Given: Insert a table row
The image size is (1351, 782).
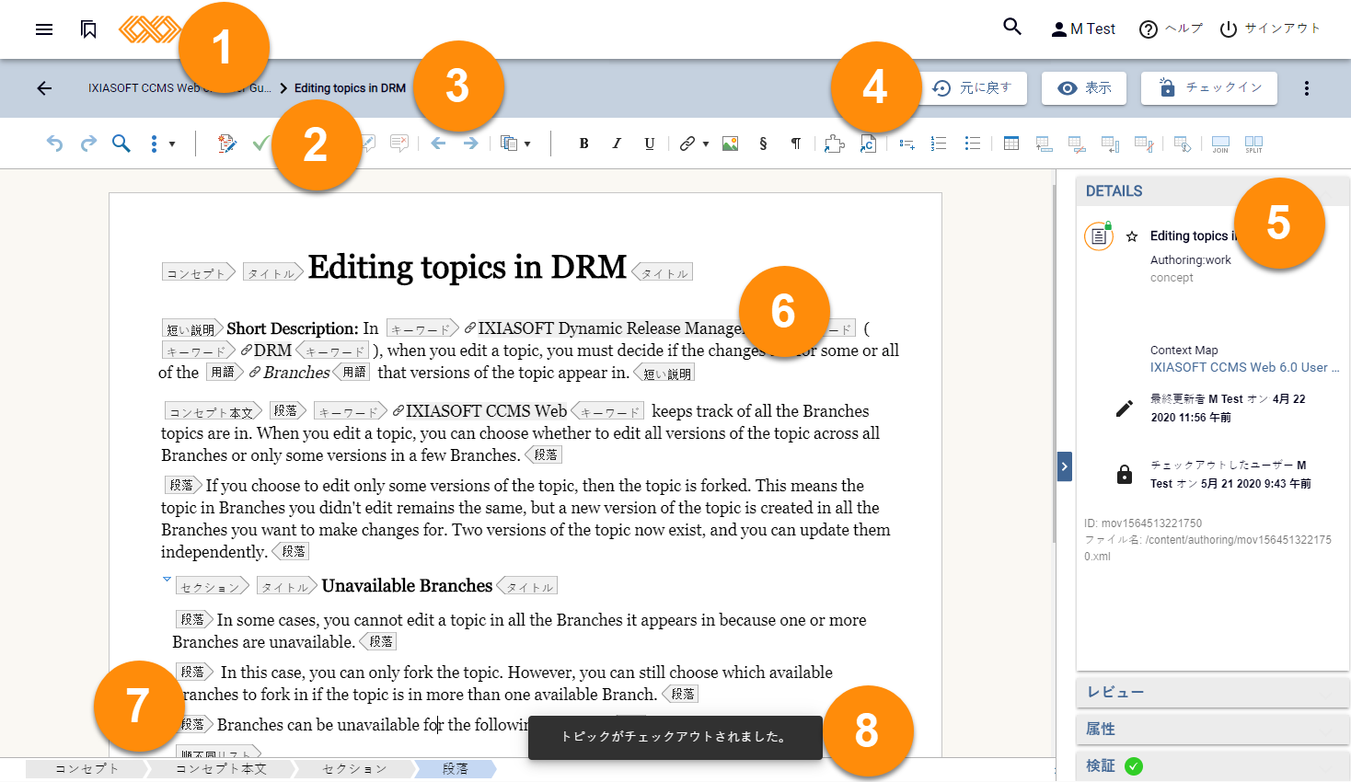Looking at the screenshot, I should pos(1044,144).
